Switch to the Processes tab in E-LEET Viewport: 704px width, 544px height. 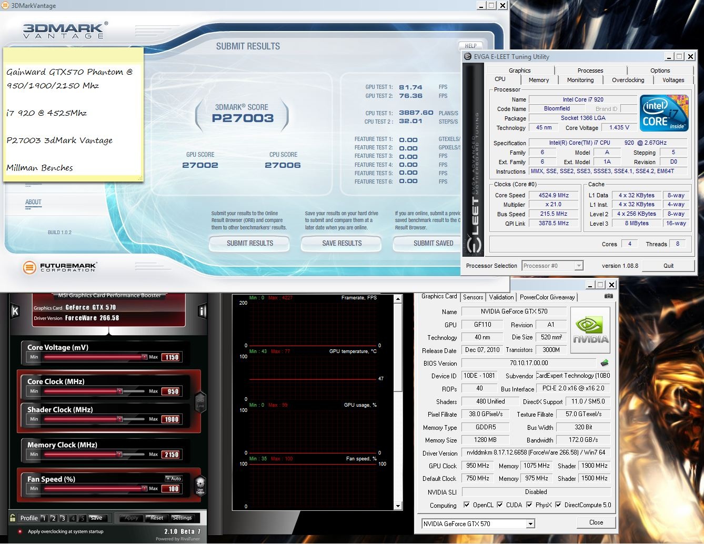tap(590, 70)
